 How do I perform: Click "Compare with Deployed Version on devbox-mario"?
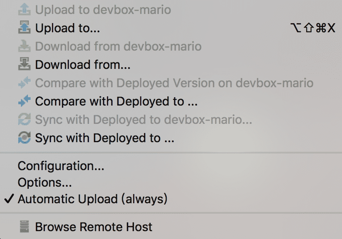click(171, 83)
